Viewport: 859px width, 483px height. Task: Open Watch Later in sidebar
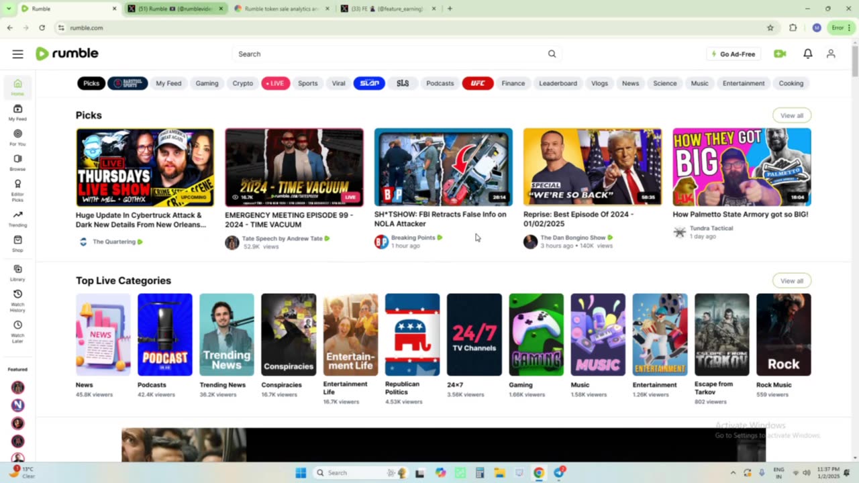pyautogui.click(x=17, y=331)
